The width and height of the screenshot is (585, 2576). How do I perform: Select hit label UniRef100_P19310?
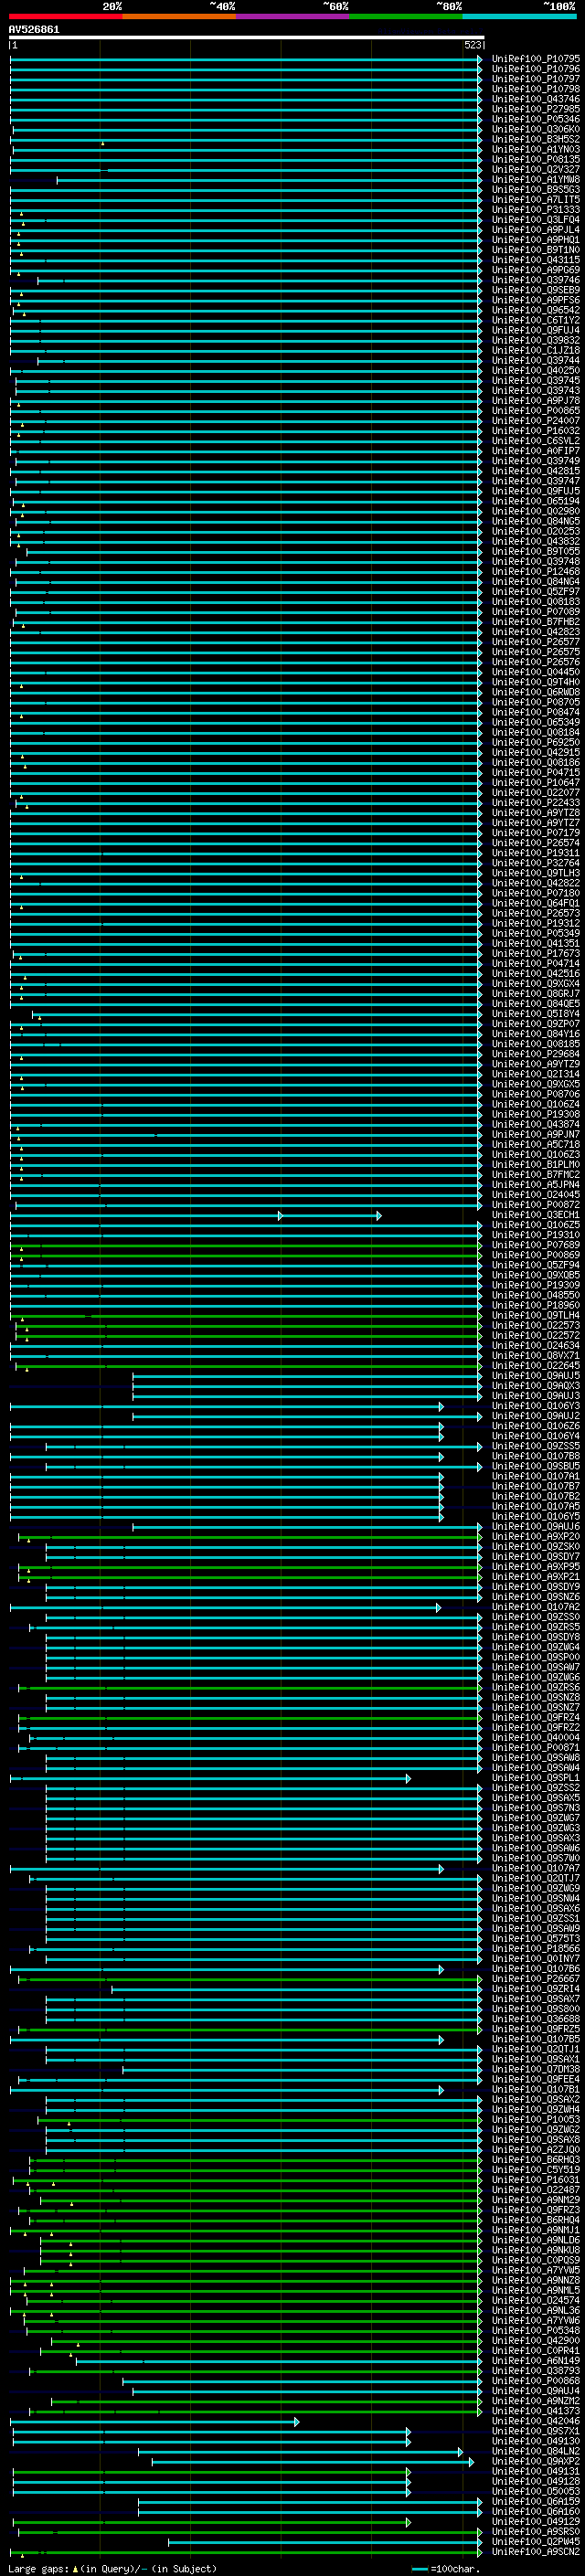pyautogui.click(x=536, y=1235)
